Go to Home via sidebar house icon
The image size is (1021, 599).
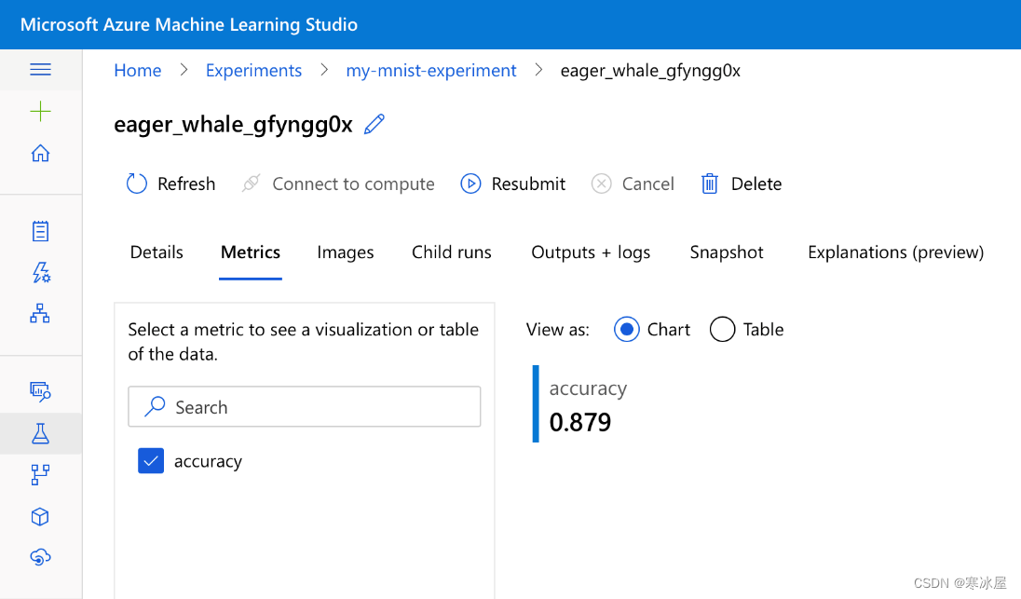(x=40, y=153)
